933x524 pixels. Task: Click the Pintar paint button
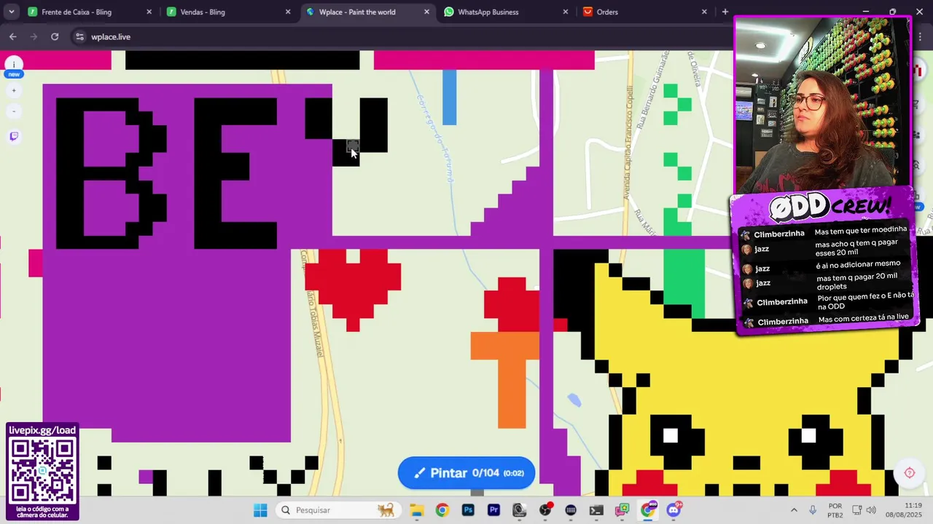(x=466, y=473)
